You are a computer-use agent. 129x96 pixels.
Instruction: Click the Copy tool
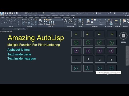(24, 22)
